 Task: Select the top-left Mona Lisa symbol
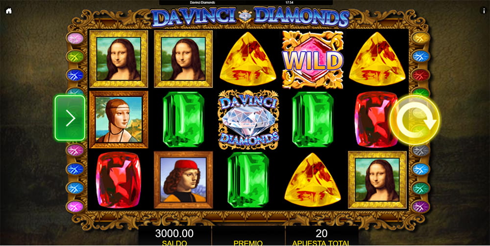(x=119, y=59)
